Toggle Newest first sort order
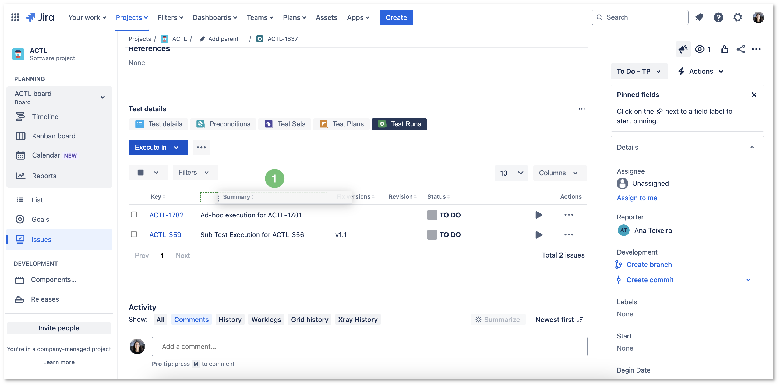Image resolution: width=780 pixels, height=386 pixels. (x=559, y=319)
